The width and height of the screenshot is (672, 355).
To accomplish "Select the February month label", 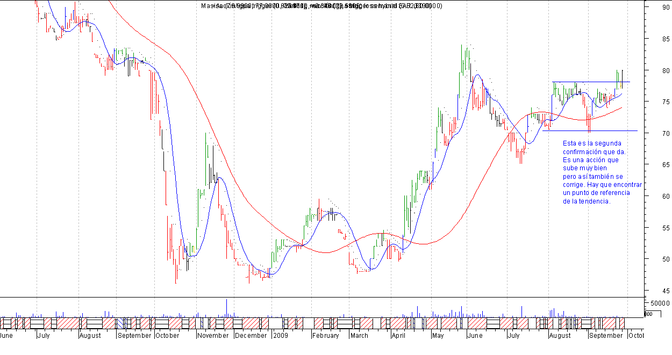I will point(326,336).
